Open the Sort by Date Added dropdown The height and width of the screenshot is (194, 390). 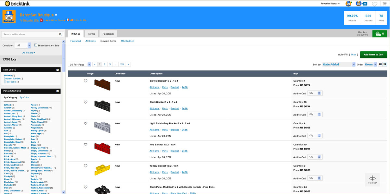(339, 65)
